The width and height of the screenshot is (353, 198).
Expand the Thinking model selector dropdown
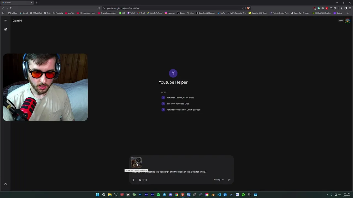coord(218,180)
